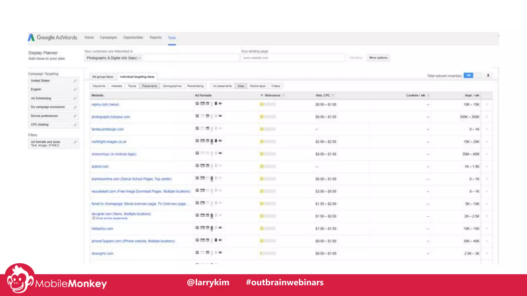Click the impressions value 300K – 350K
527x296 pixels.
pyautogui.click(x=470, y=117)
